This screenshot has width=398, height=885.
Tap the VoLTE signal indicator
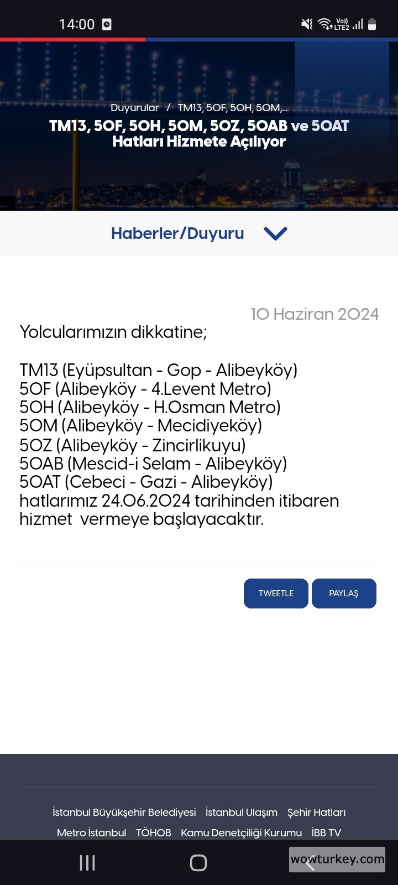pyautogui.click(x=340, y=24)
